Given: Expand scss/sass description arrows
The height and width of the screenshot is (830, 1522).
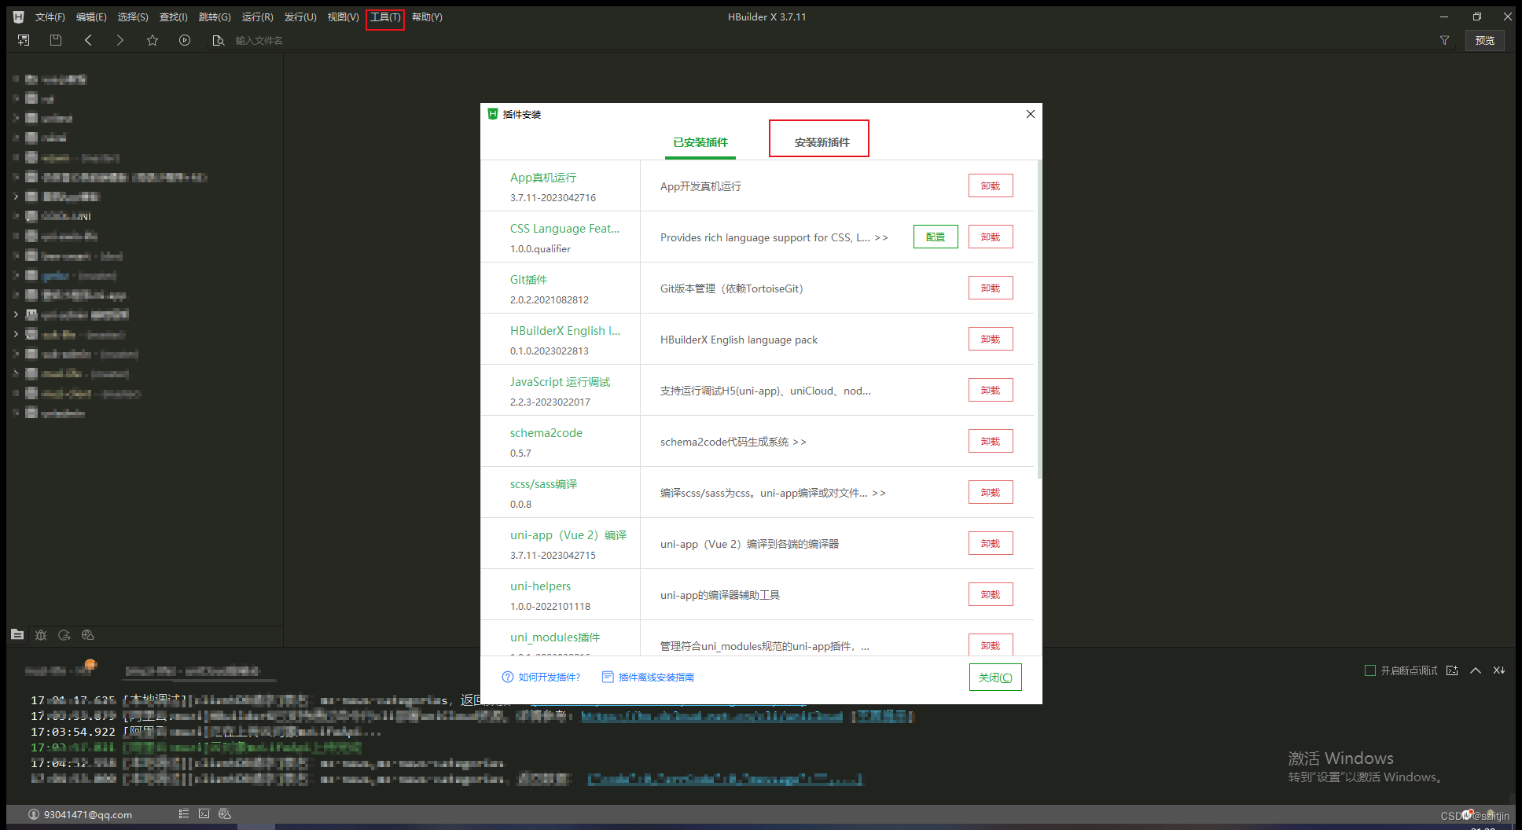Looking at the screenshot, I should click(879, 493).
